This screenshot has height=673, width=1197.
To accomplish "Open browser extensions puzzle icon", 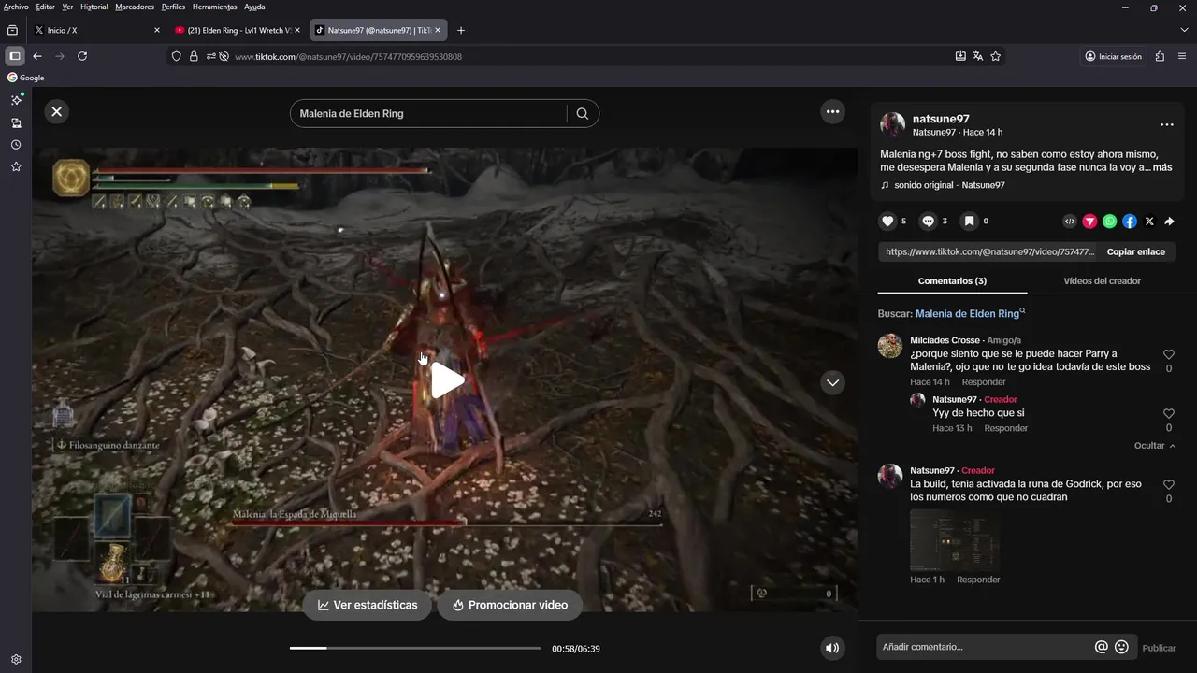I will point(1161,56).
